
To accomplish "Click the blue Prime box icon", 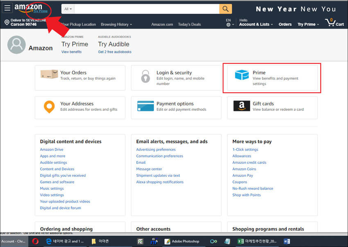I will tap(242, 75).
